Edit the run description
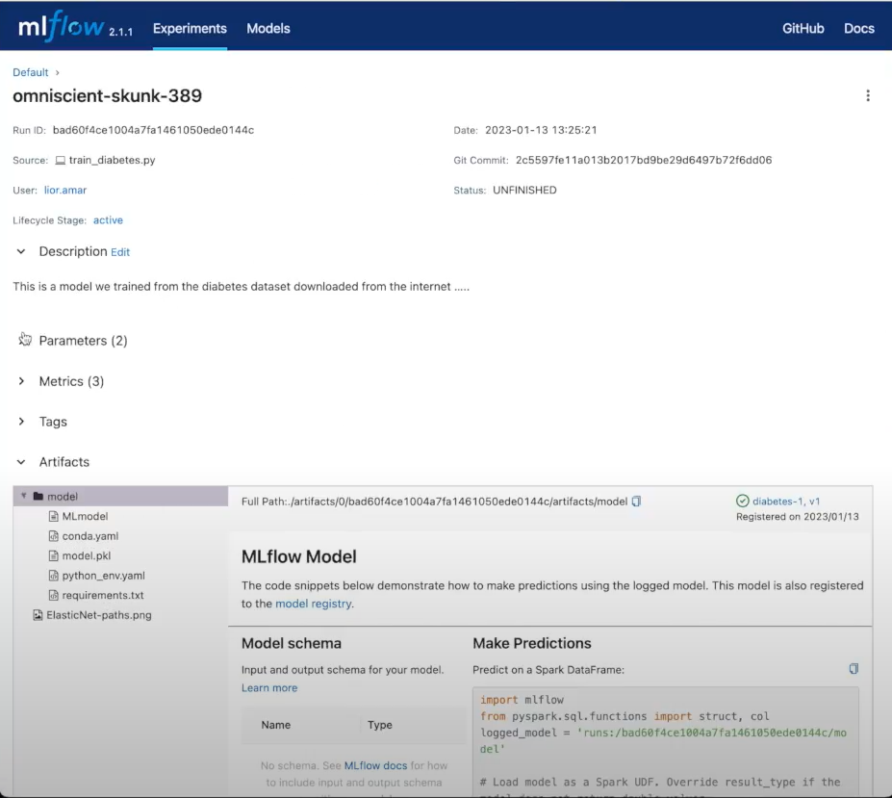Viewport: 892px width, 798px height. click(x=119, y=251)
